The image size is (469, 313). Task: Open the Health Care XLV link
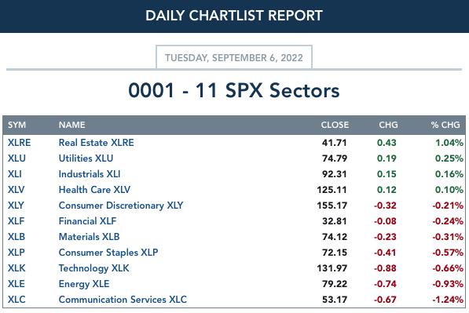94,190
